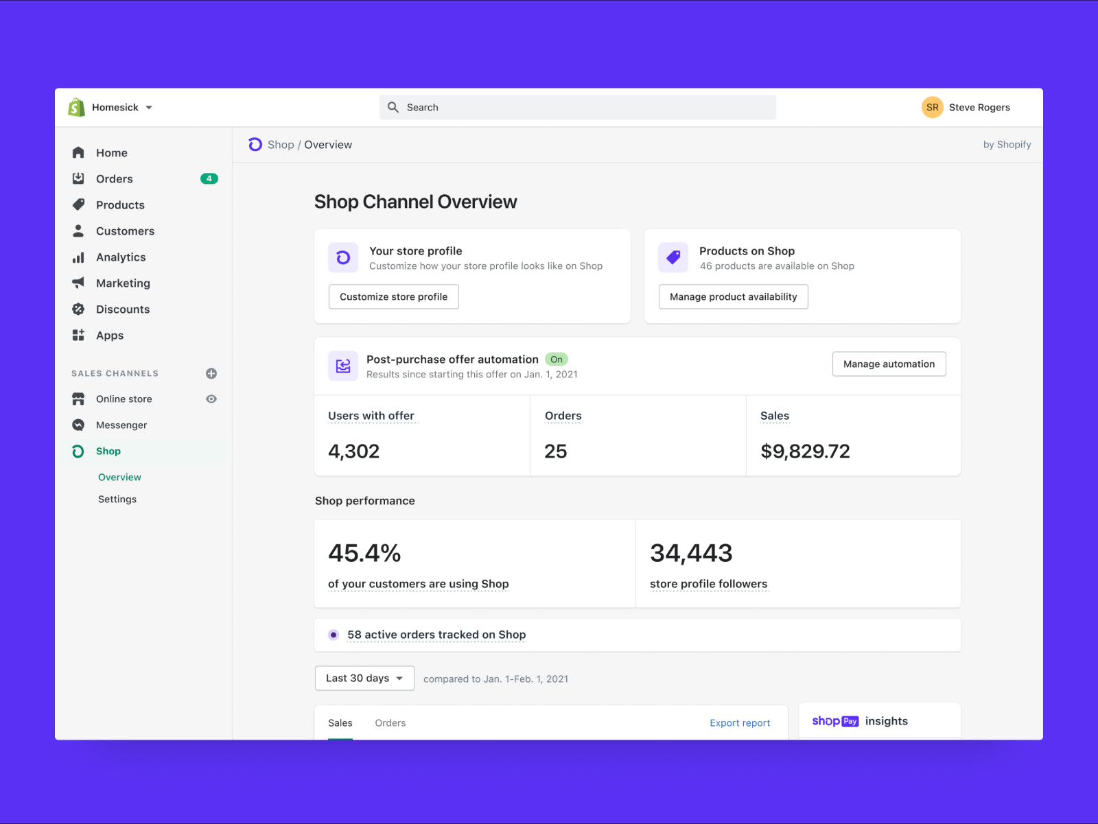This screenshot has height=824, width=1098.
Task: Open Marketing megaphone icon
Action: 79,283
